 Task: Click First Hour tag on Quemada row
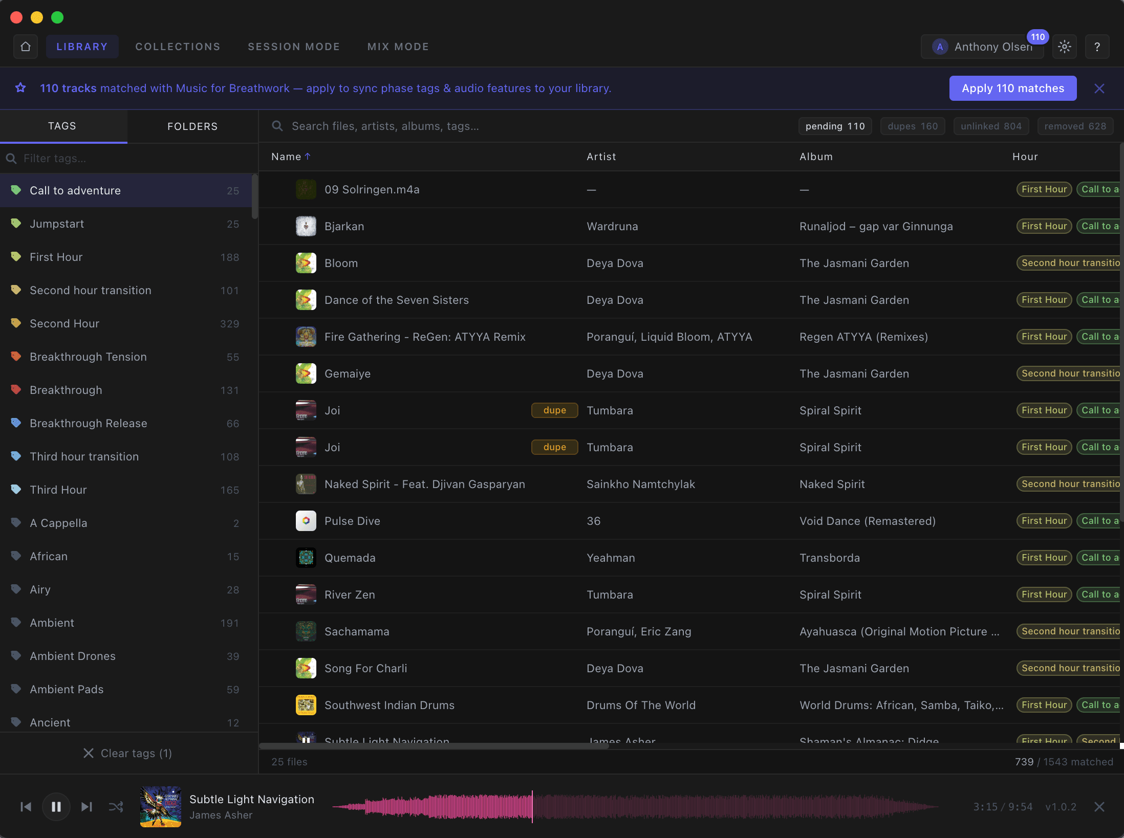click(x=1044, y=558)
